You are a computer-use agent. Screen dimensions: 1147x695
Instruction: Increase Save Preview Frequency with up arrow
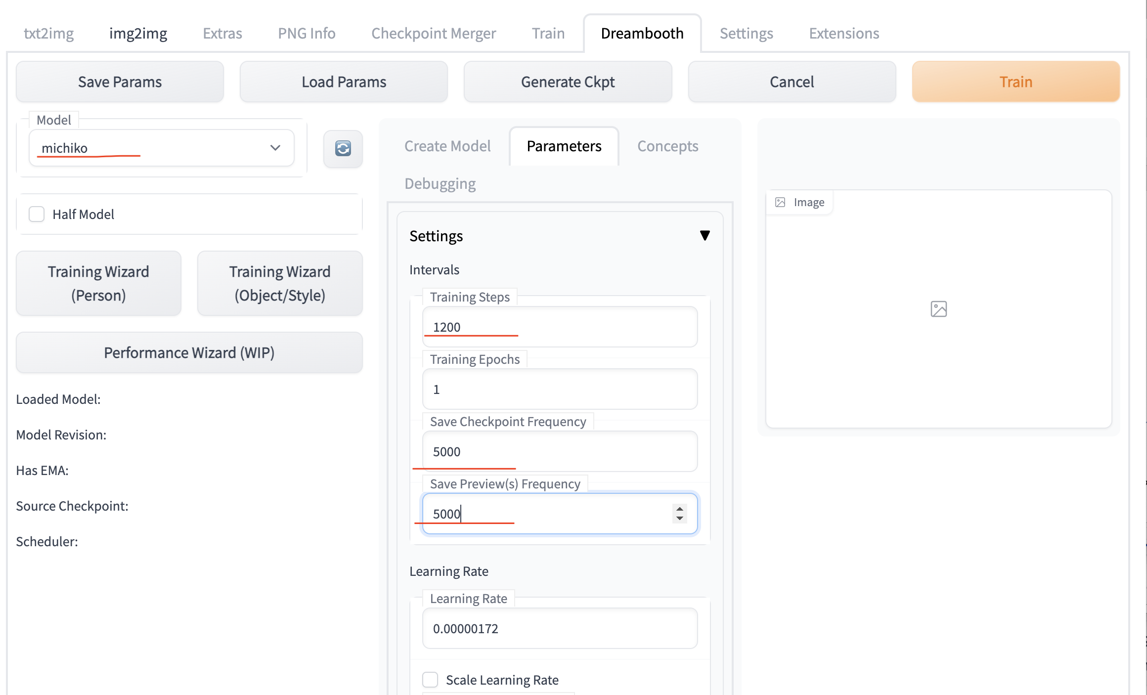tap(680, 509)
